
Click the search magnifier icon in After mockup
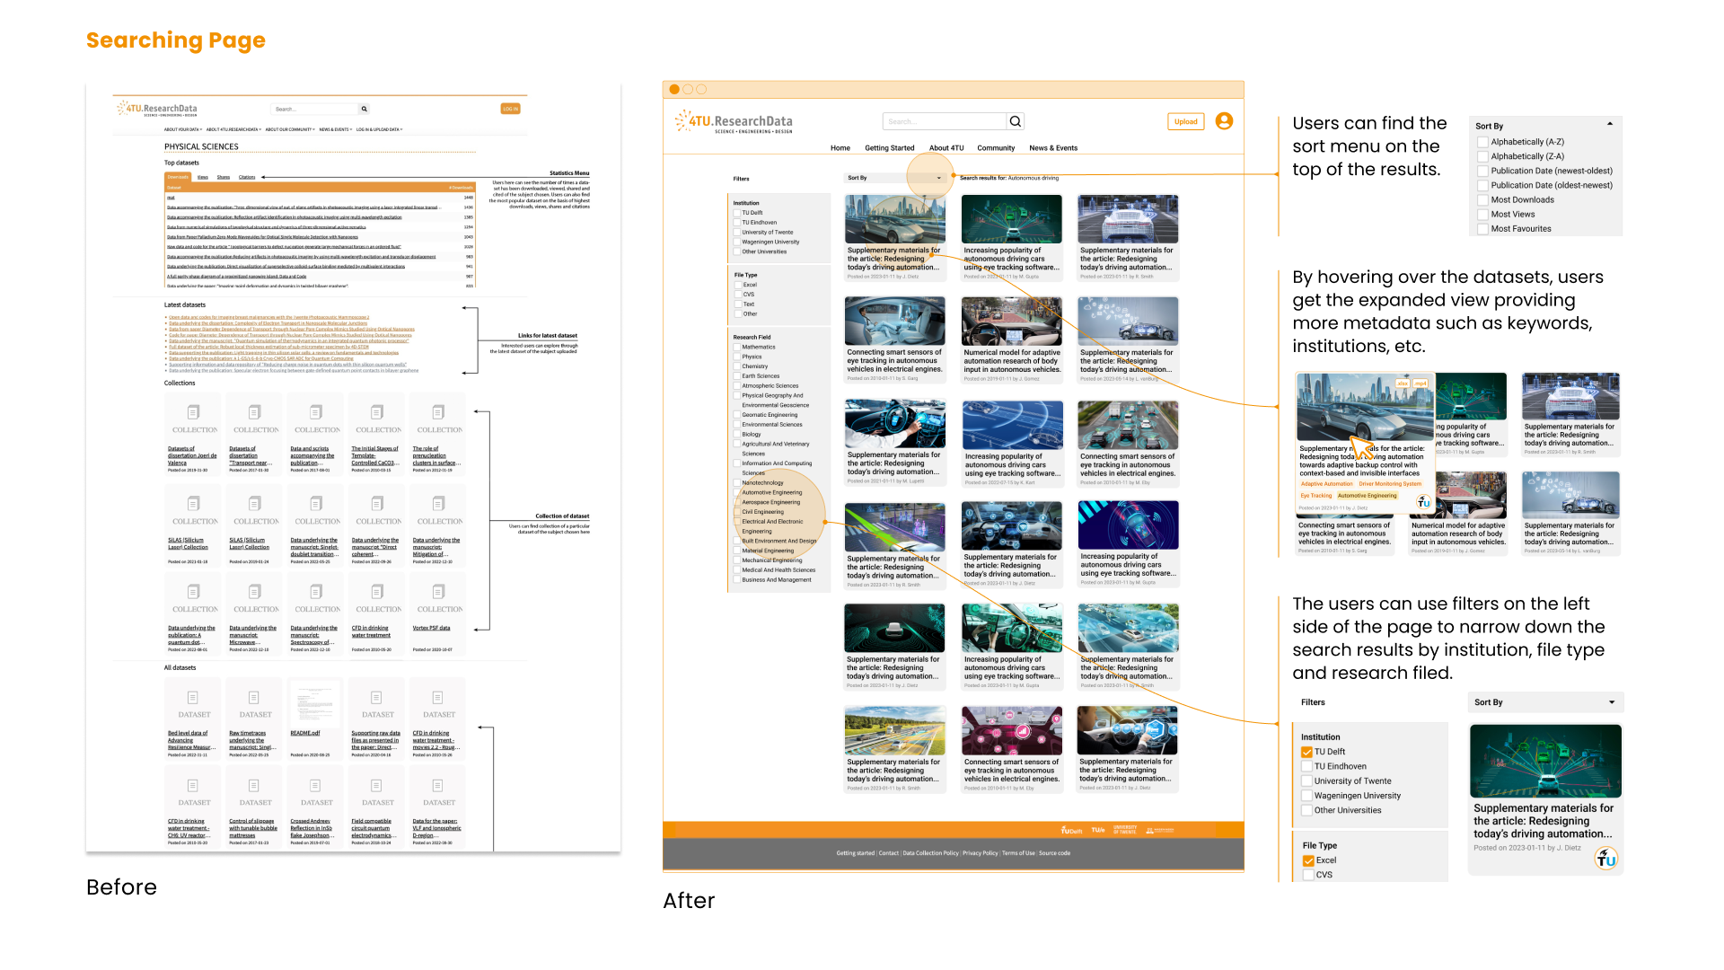1015,122
